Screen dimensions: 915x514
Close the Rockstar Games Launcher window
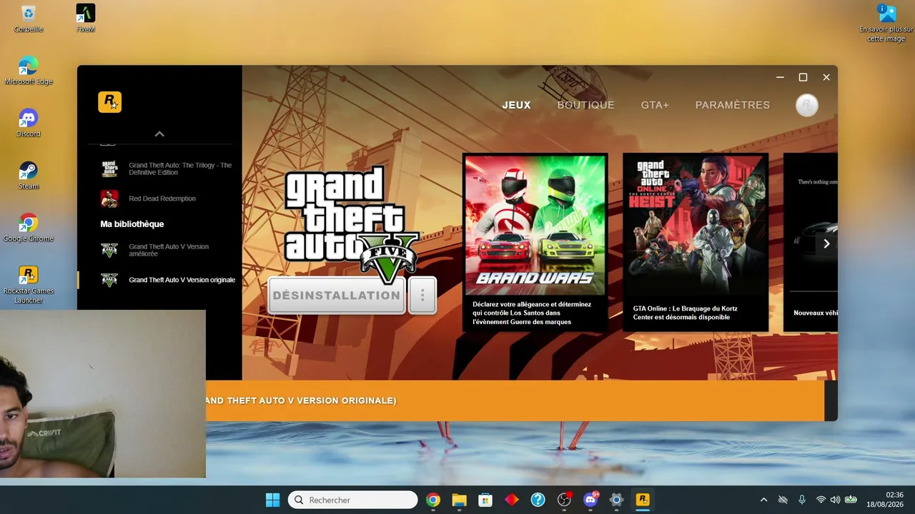pyautogui.click(x=826, y=77)
